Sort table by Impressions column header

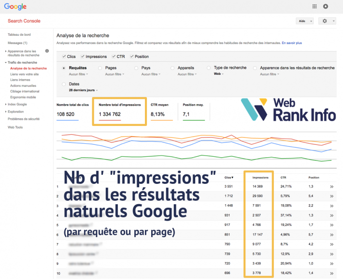(x=260, y=178)
